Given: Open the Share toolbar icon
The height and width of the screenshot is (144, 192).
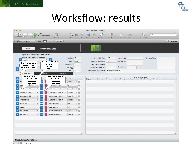Looking at the screenshot, I should pyautogui.click(x=82, y=35).
